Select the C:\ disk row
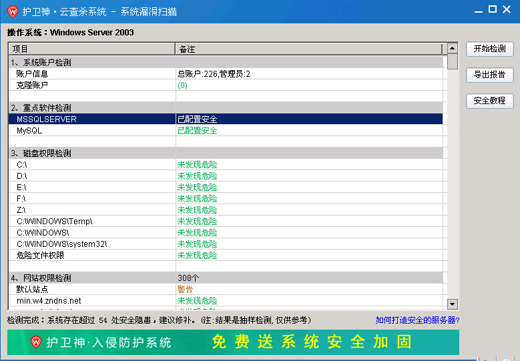 point(226,164)
